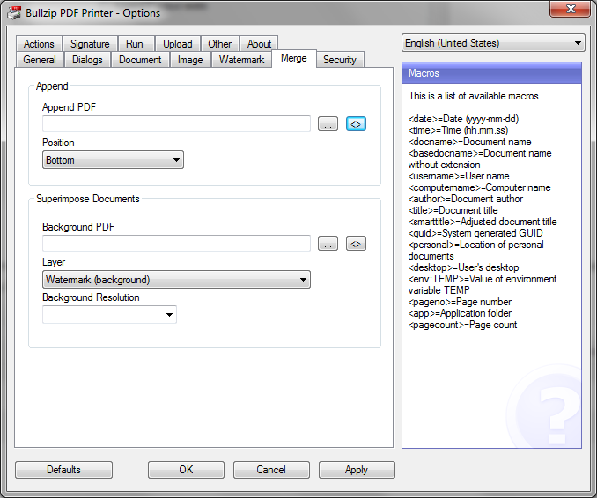Confirm with the OK button
Image resolution: width=597 pixels, height=498 pixels.
point(186,470)
